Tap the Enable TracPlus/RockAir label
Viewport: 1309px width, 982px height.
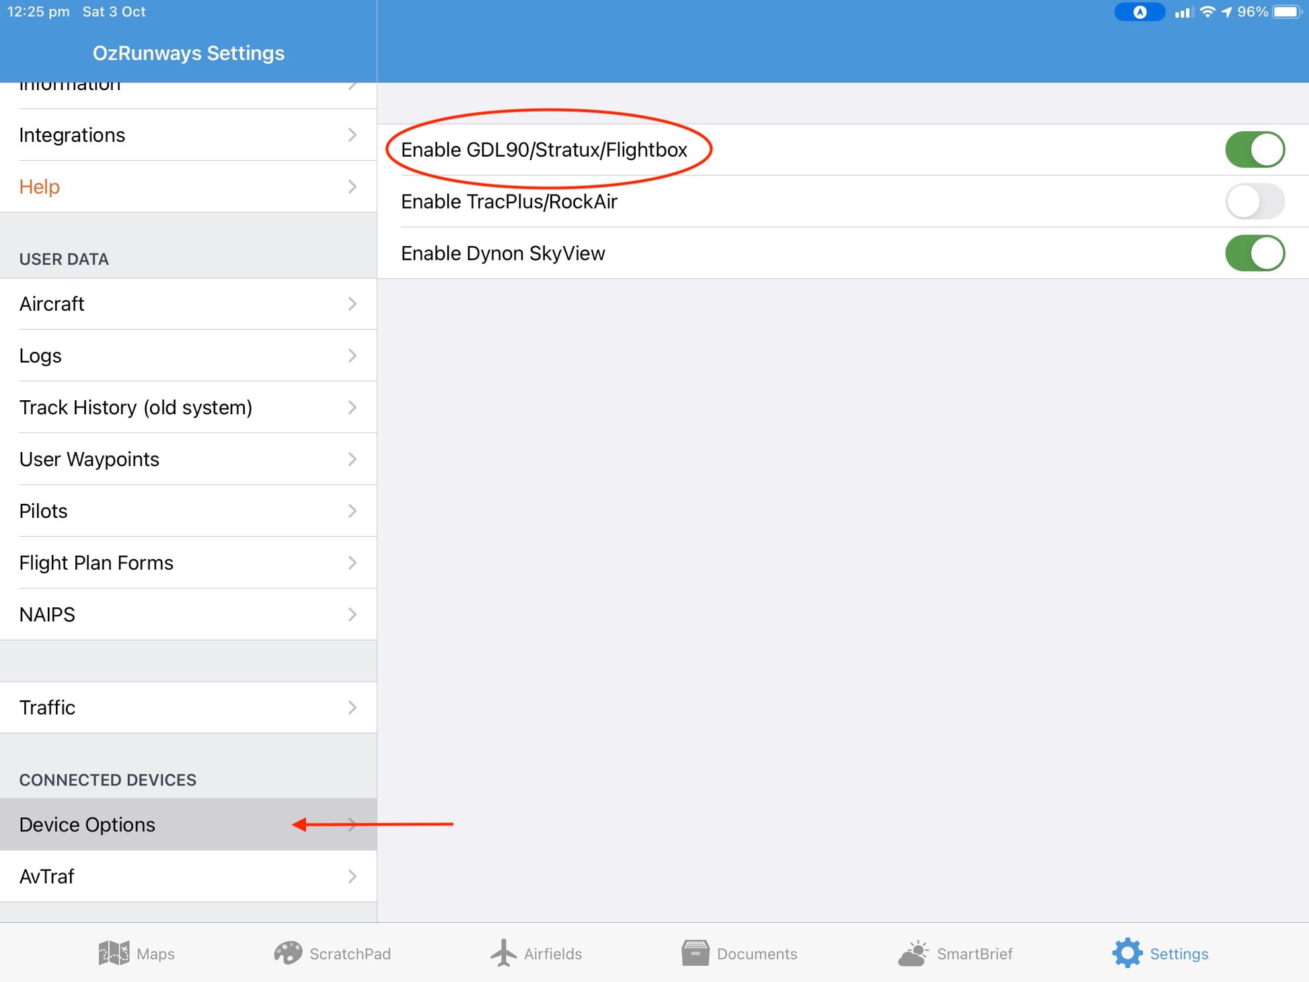[x=509, y=201]
